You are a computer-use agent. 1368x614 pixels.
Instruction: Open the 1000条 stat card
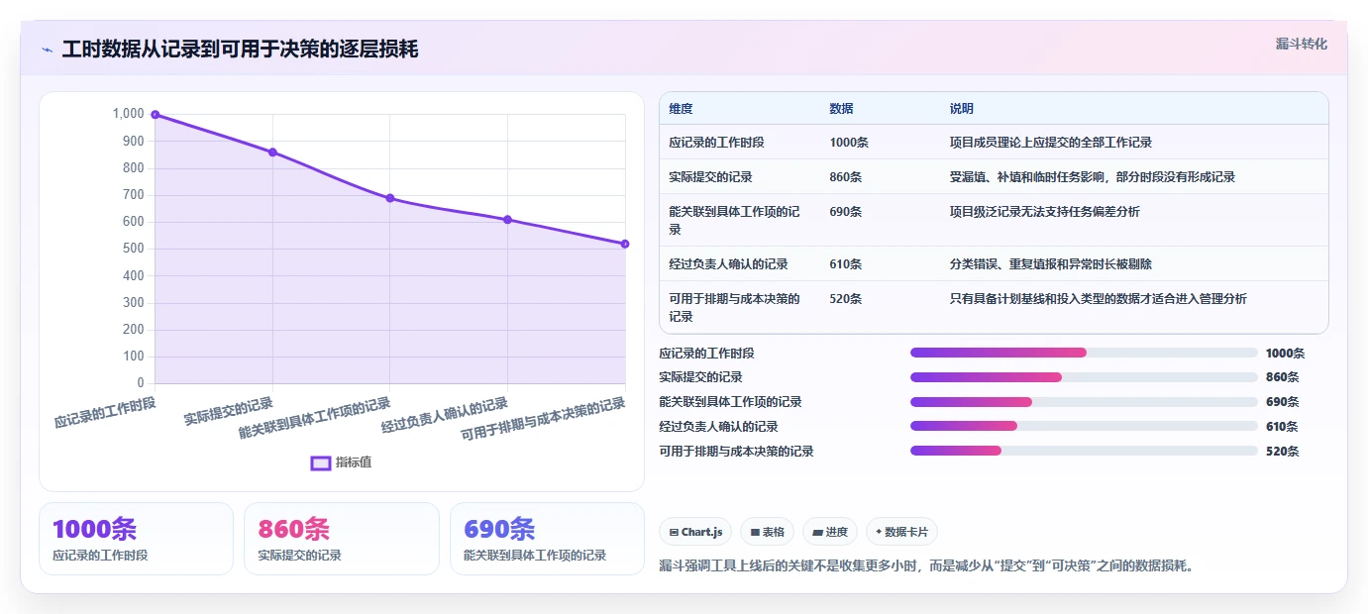click(x=136, y=539)
